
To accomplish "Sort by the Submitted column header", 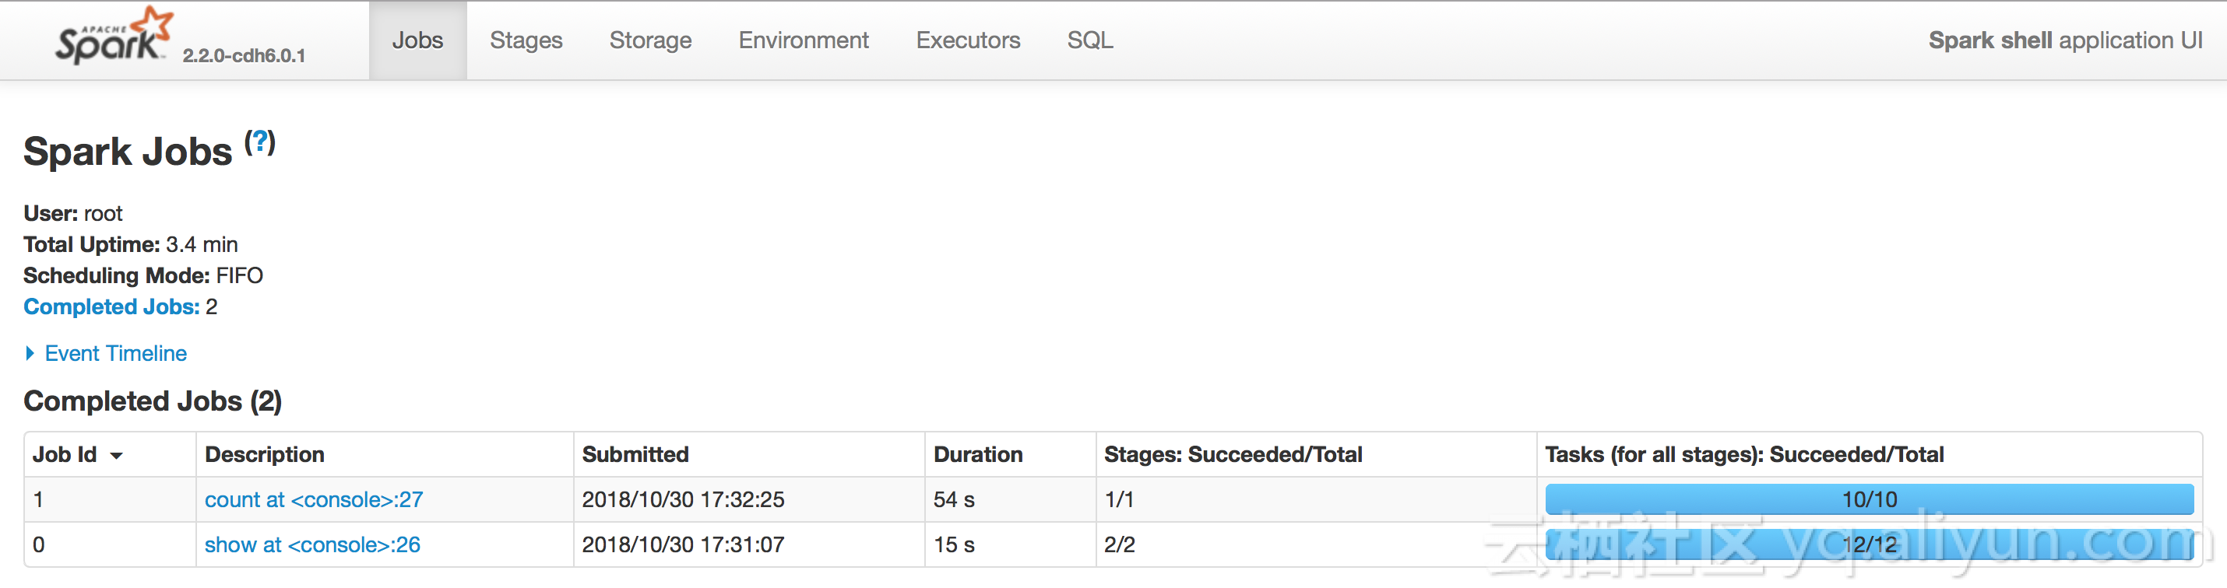I will tap(635, 454).
